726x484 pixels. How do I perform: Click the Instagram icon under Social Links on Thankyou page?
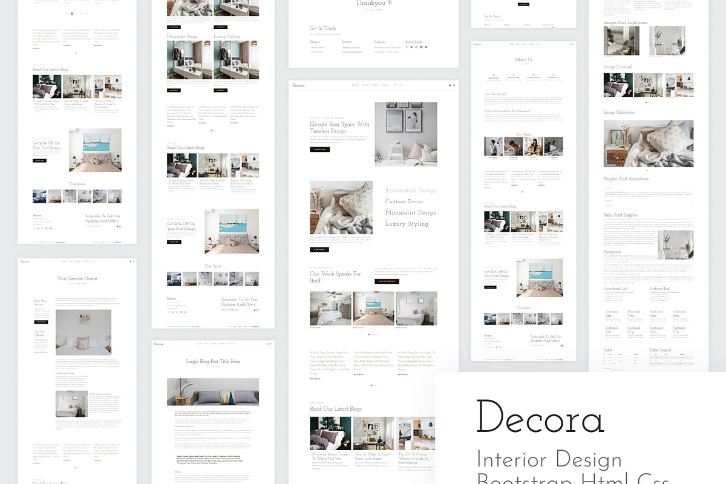coord(416,47)
